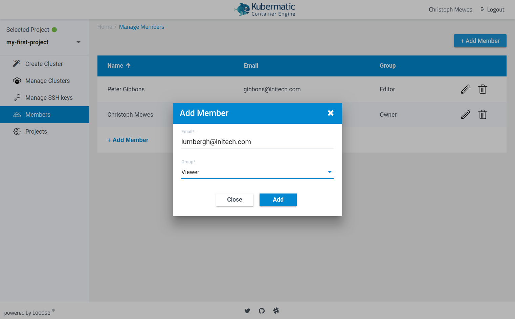Open Create Cluster in sidebar
The image size is (515, 319).
[x=44, y=64]
